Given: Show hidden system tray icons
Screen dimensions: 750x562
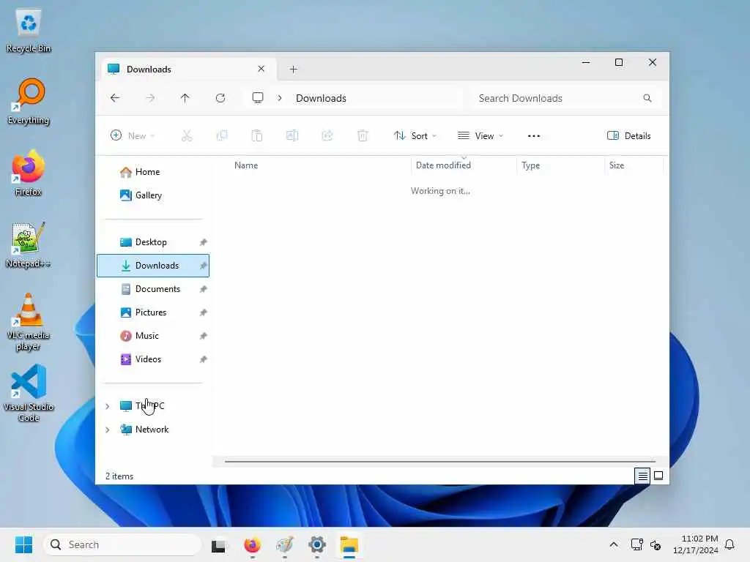Looking at the screenshot, I should [x=614, y=544].
